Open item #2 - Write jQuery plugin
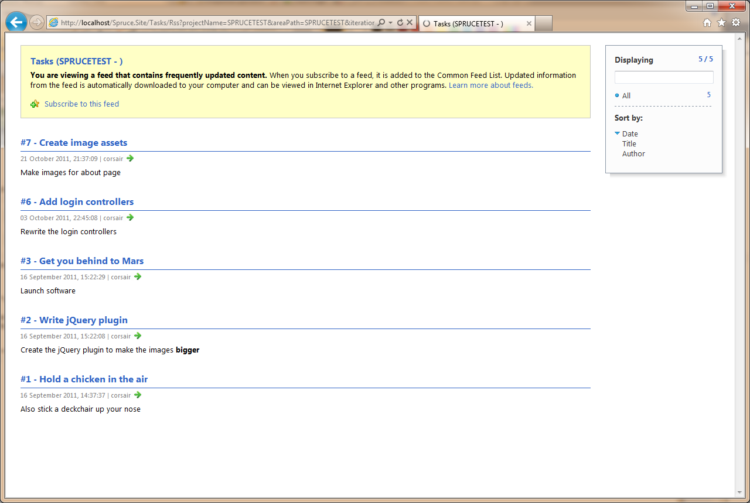Screen dimensions: 750x503 coord(74,320)
